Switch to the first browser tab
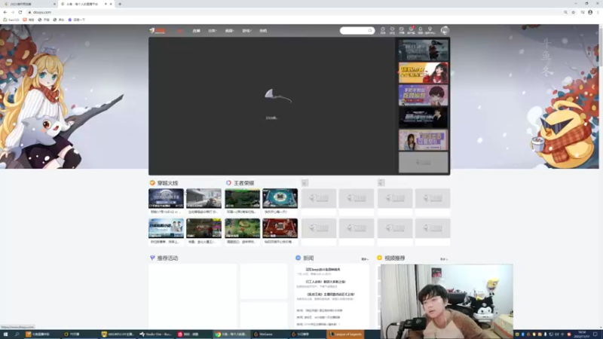 (29, 4)
